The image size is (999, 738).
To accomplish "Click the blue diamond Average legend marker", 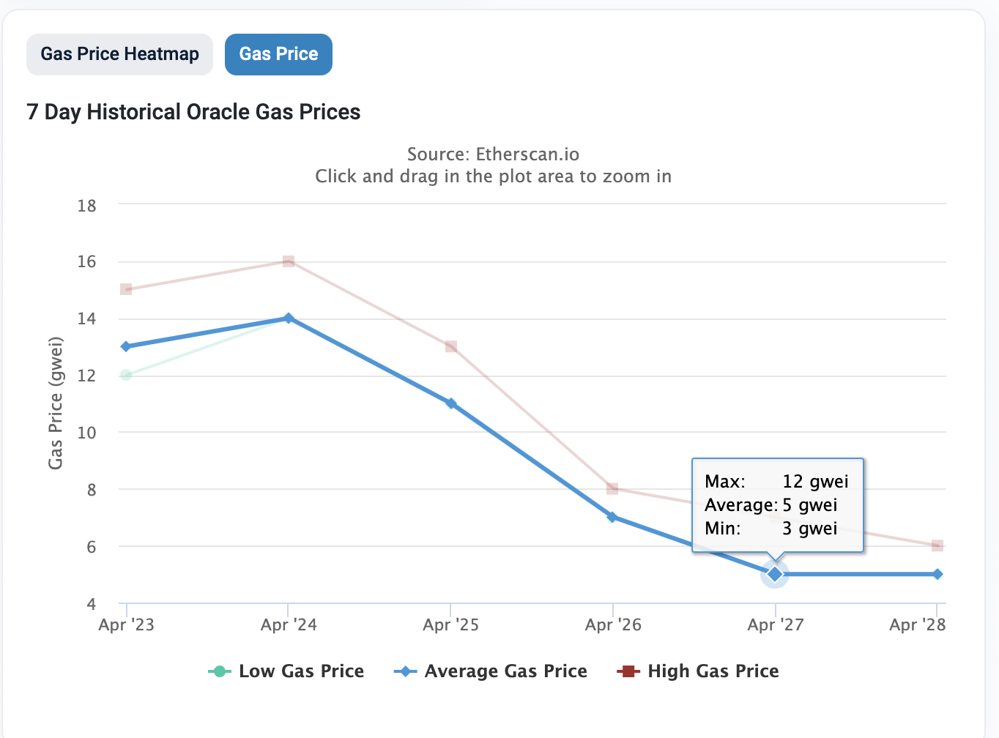I will click(x=405, y=671).
